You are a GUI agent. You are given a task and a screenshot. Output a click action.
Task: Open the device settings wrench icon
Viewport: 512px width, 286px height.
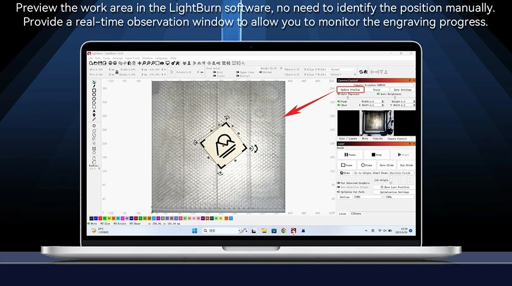point(178,63)
